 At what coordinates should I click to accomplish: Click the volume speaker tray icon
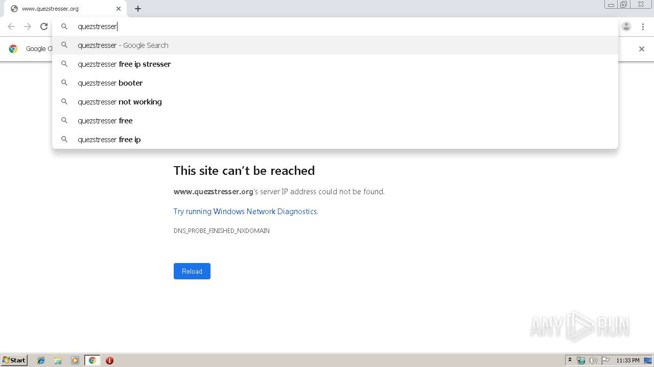click(x=593, y=360)
